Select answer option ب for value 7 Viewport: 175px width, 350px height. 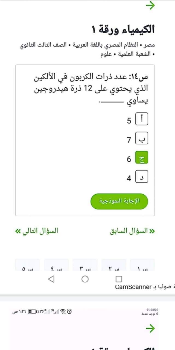click(142, 138)
